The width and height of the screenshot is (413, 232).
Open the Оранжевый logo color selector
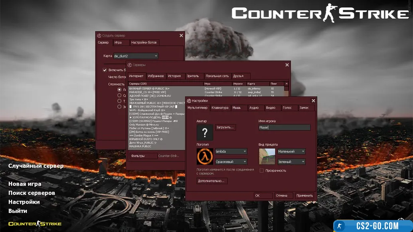pos(231,162)
